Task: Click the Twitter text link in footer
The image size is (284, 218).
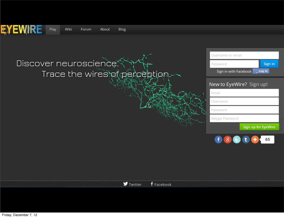Action: (135, 185)
